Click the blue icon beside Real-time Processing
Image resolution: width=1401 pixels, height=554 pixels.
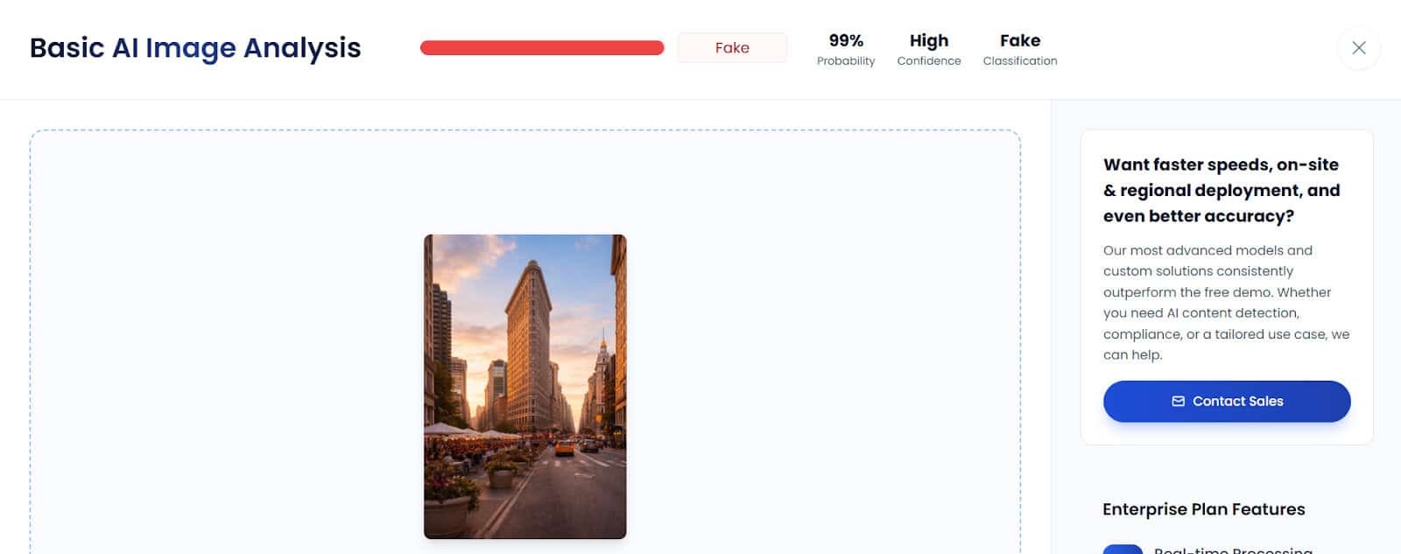click(x=1123, y=549)
